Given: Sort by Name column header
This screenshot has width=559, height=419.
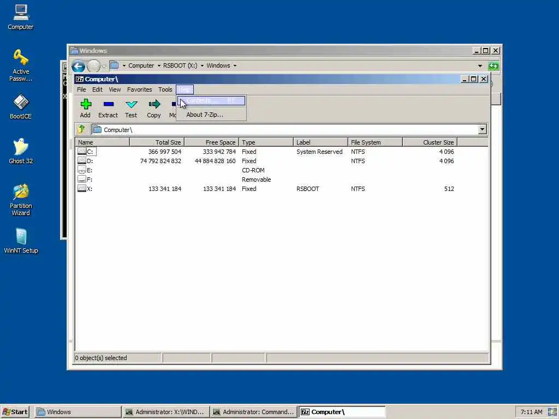Looking at the screenshot, I should click(102, 142).
